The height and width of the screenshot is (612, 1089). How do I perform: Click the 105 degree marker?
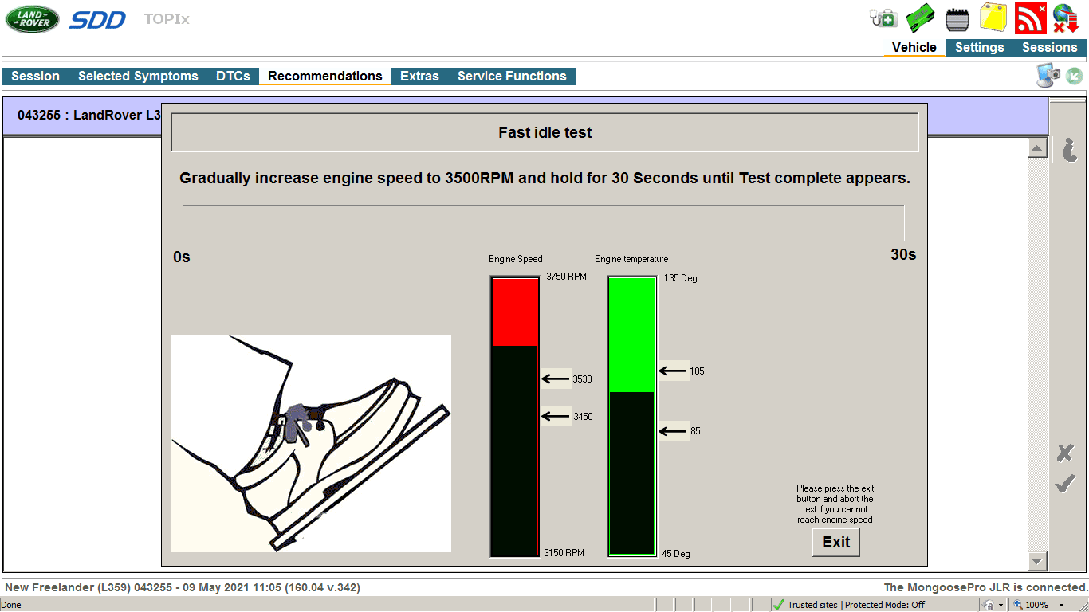[x=682, y=371]
